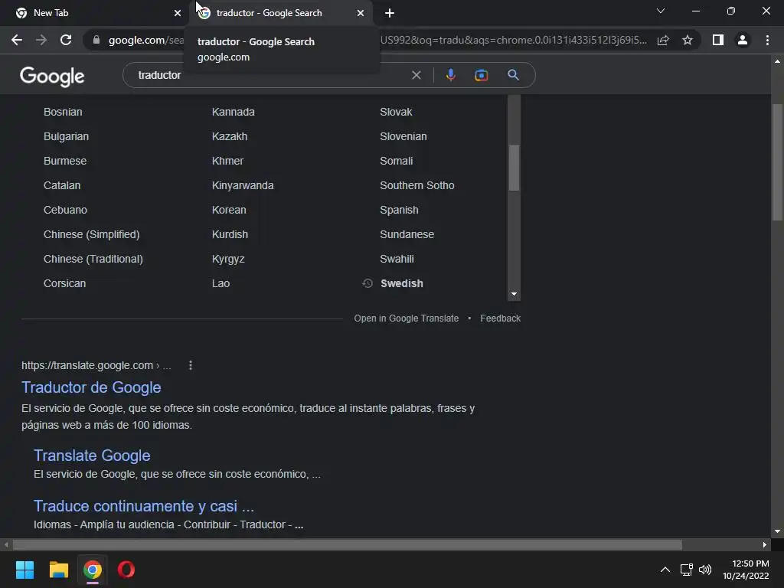
Task: Bookmark this tab with star icon
Action: pos(688,40)
